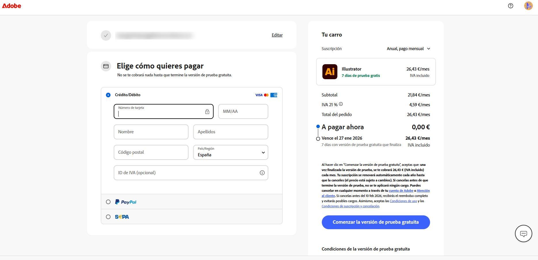Select PayPal as payment method
This screenshot has height=260, width=538.
[x=108, y=202]
